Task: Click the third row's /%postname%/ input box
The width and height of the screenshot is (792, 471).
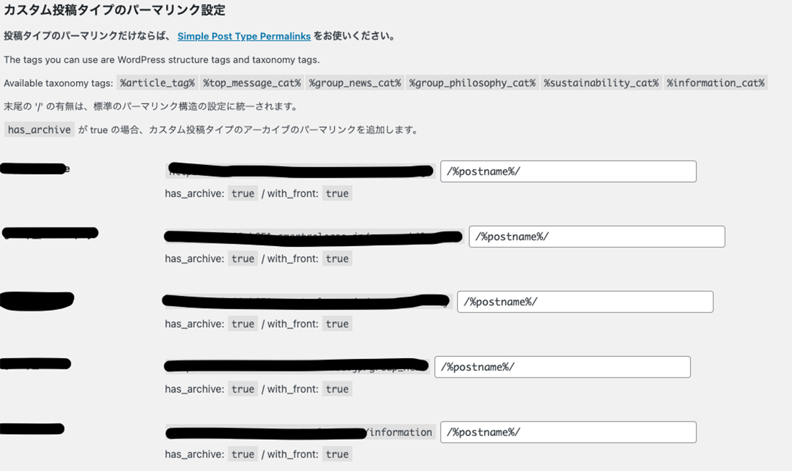Action: [x=584, y=301]
